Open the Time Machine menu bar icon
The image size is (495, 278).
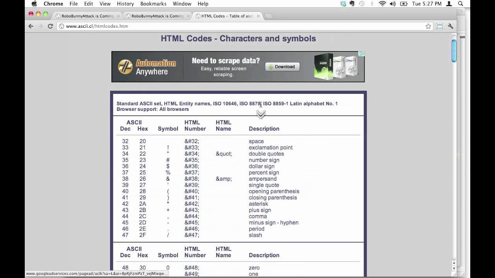pyautogui.click(x=362, y=4)
